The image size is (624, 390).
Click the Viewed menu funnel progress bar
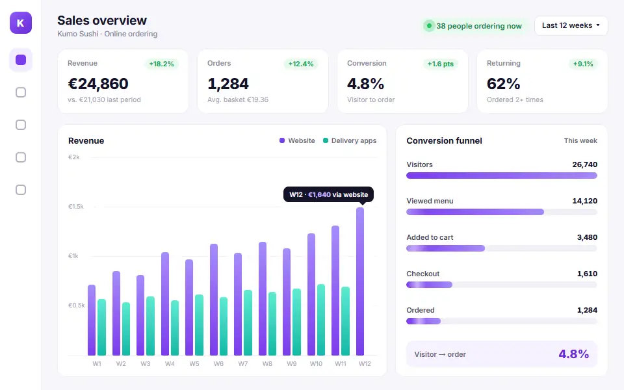click(x=502, y=212)
